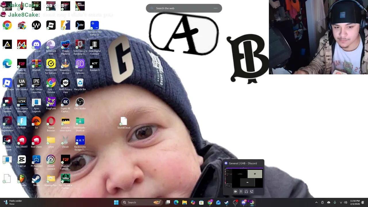Open the Riot Client icon

(36, 142)
